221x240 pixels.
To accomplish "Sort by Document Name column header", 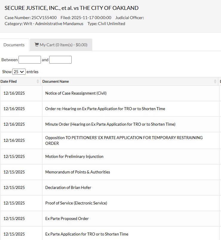I will pyautogui.click(x=56, y=81).
